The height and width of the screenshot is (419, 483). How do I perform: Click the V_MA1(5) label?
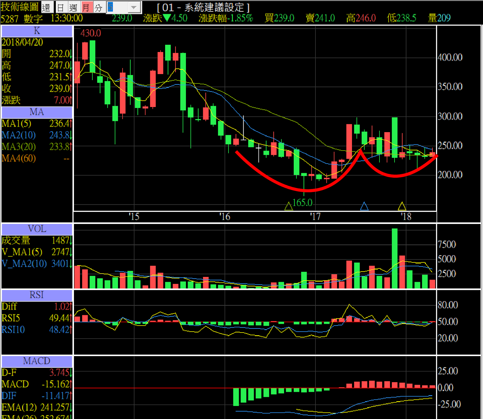(22, 252)
